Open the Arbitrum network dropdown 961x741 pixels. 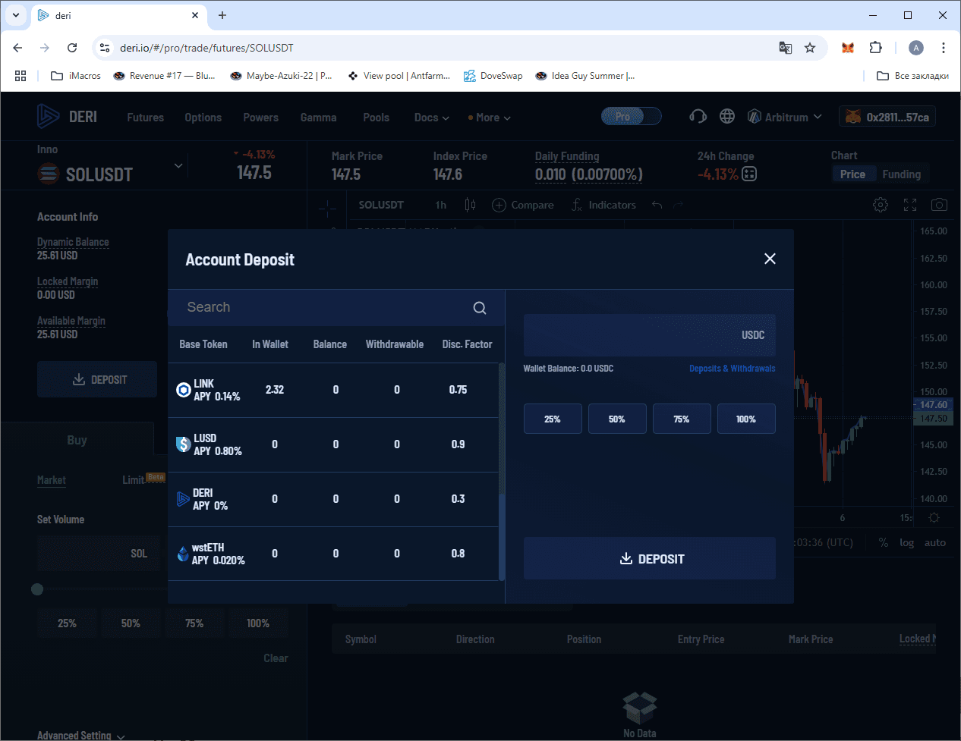coord(785,117)
